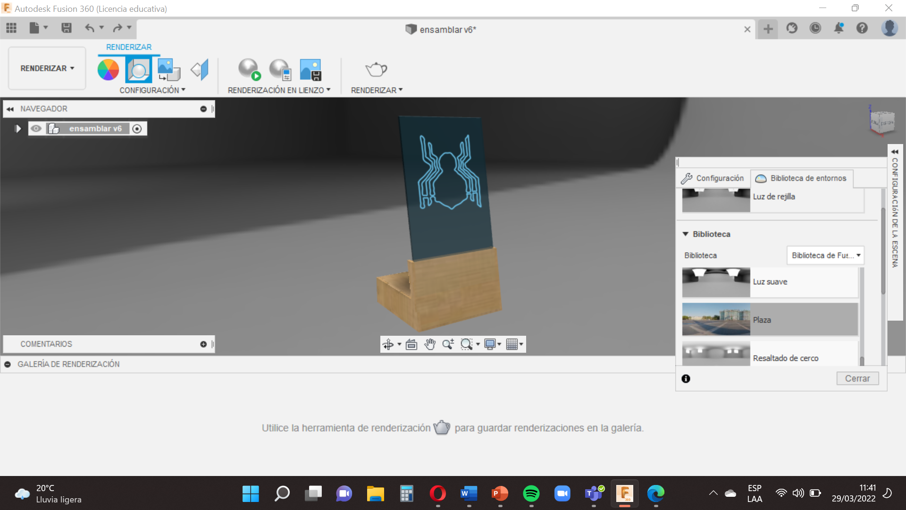Select Luz de rejilla current environment

(773, 200)
